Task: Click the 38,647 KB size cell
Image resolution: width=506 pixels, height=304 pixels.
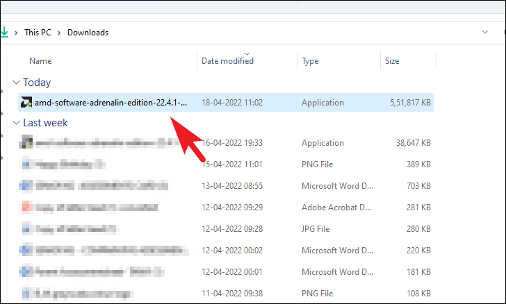Action: coord(414,143)
